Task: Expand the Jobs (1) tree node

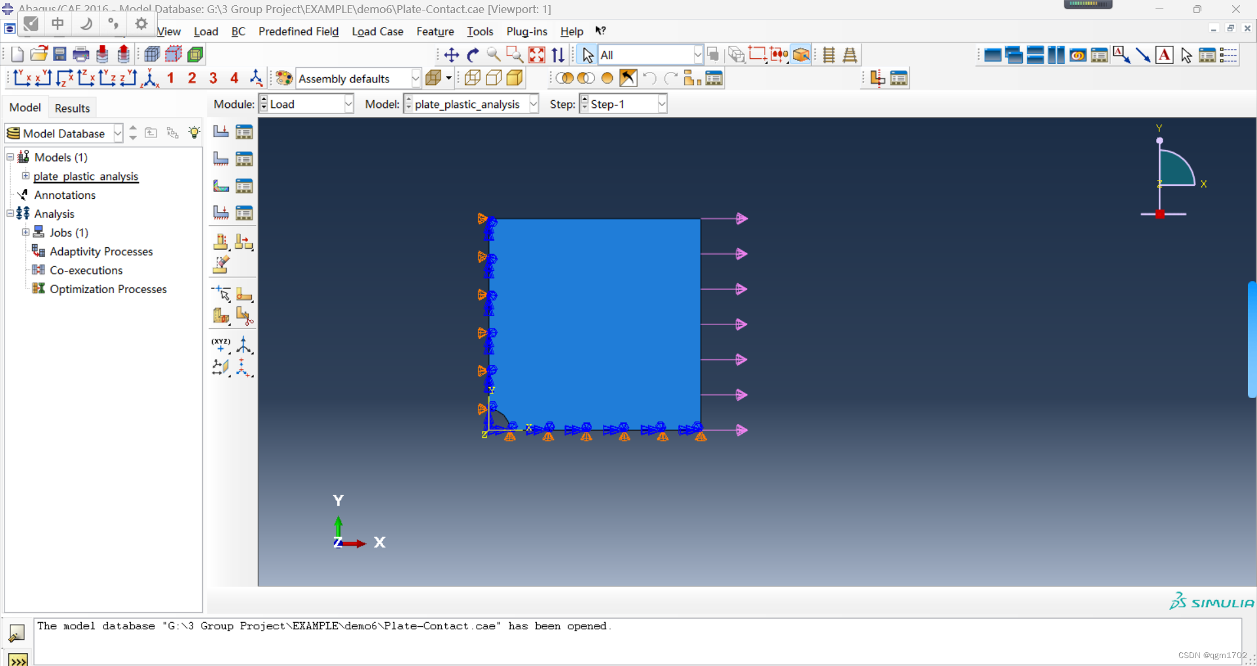Action: coord(26,232)
